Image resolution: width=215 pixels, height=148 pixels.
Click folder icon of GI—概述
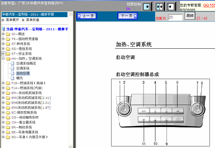[8, 34]
